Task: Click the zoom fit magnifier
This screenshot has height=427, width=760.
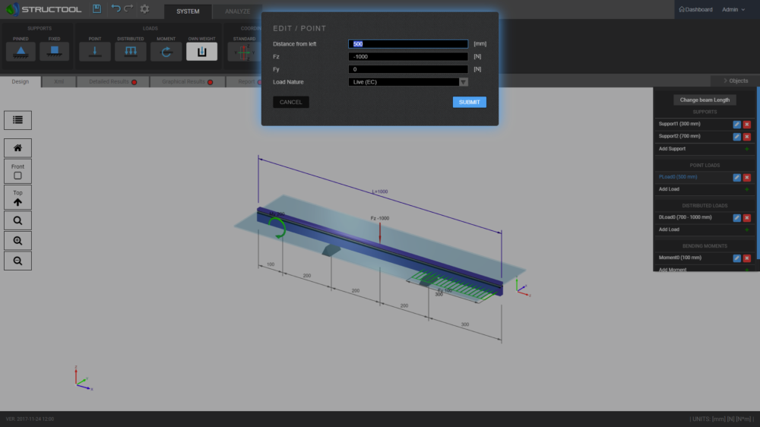Action: (18, 220)
